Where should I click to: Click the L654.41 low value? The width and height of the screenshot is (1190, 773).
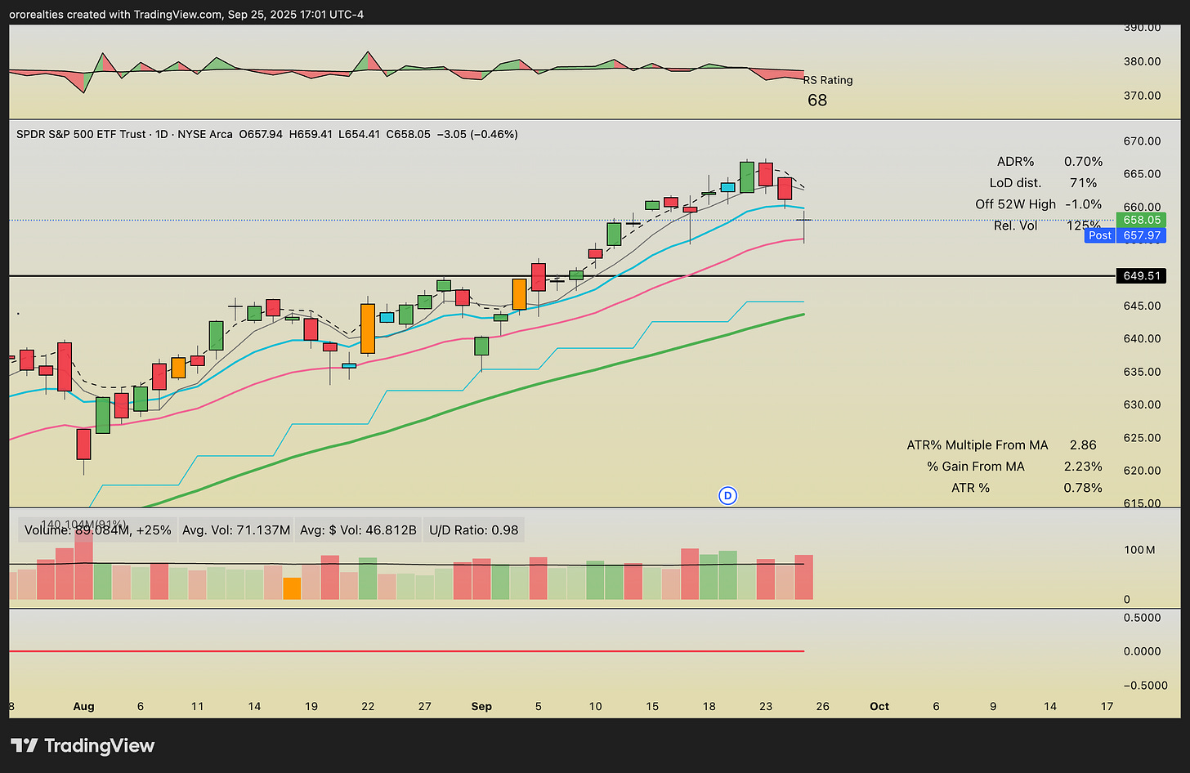coord(359,134)
